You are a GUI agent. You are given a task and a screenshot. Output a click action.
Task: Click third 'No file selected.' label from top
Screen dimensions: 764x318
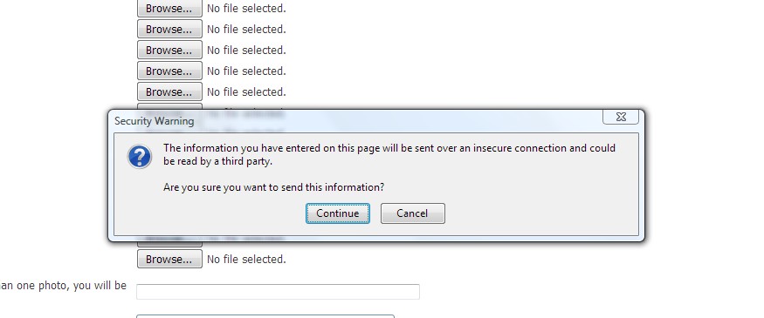coord(246,50)
